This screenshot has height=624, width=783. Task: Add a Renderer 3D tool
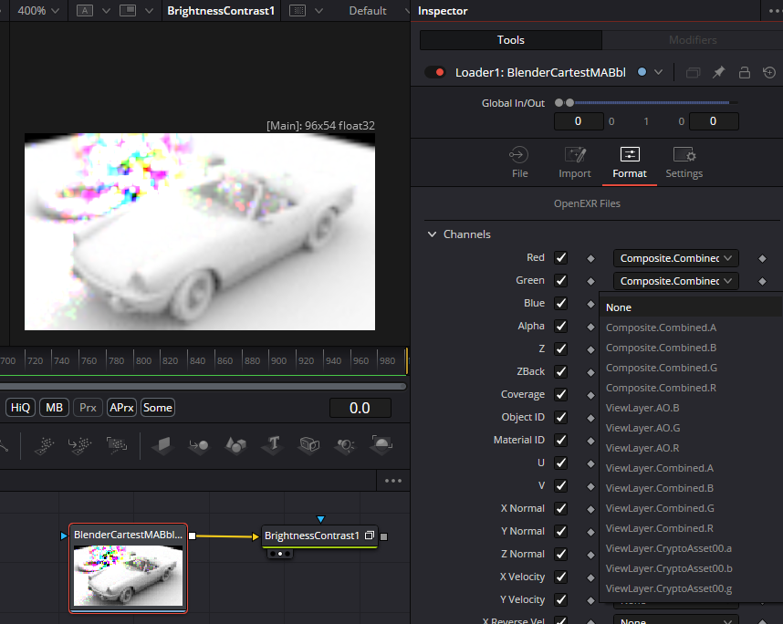pyautogui.click(x=381, y=443)
